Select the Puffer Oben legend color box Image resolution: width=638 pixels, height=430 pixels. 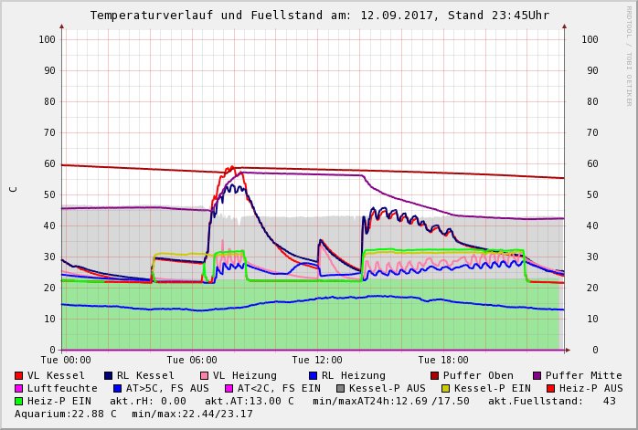click(x=435, y=376)
